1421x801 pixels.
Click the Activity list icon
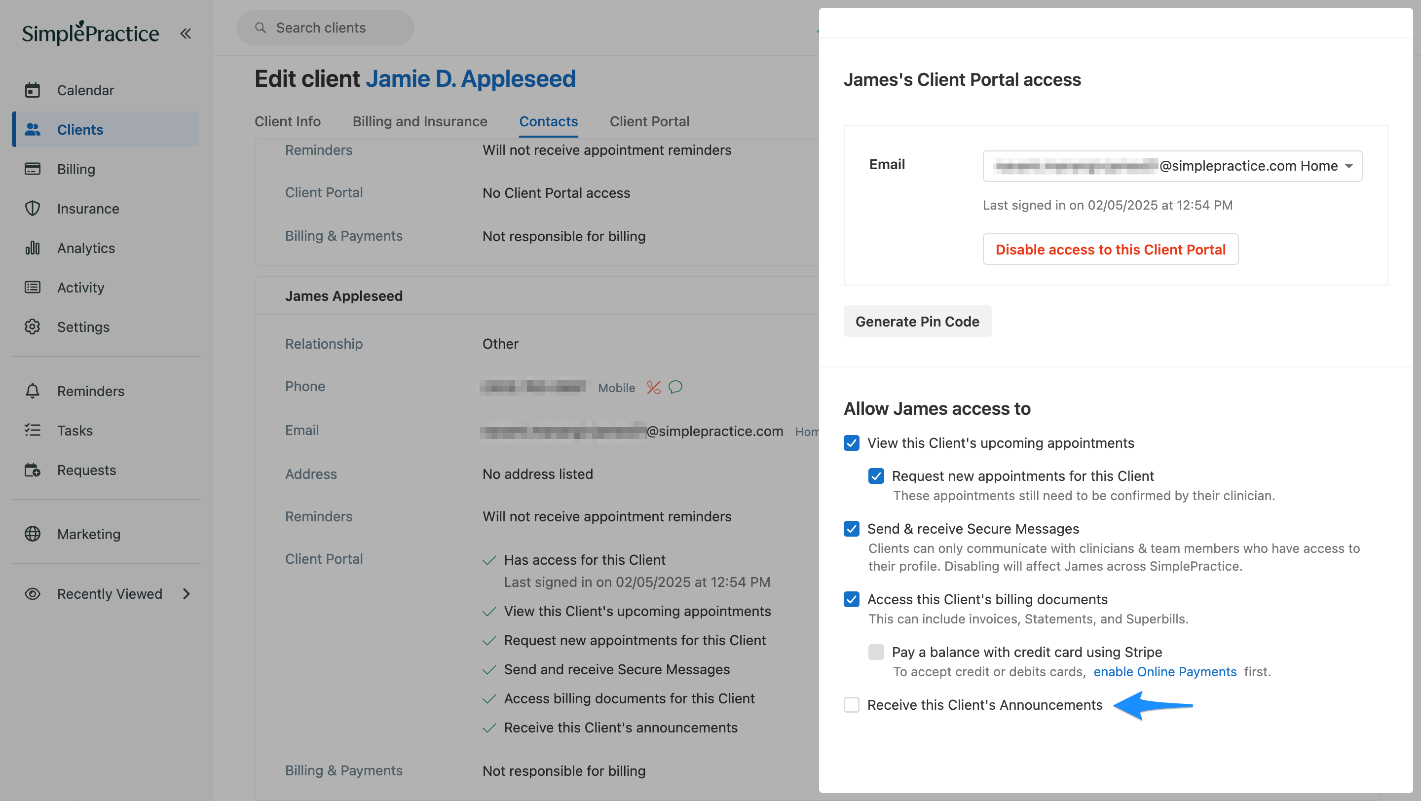click(x=33, y=287)
